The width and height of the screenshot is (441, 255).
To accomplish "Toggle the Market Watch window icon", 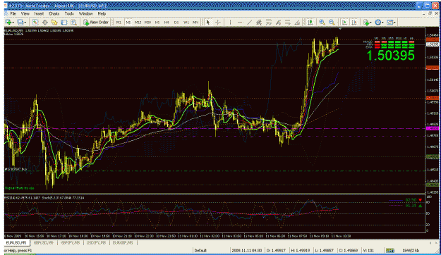I will click(35, 22).
